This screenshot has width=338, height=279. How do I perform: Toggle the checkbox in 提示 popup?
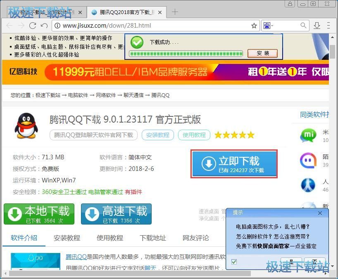pyautogui.click(x=234, y=262)
